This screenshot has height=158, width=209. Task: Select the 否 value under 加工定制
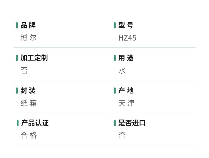[x=24, y=71]
